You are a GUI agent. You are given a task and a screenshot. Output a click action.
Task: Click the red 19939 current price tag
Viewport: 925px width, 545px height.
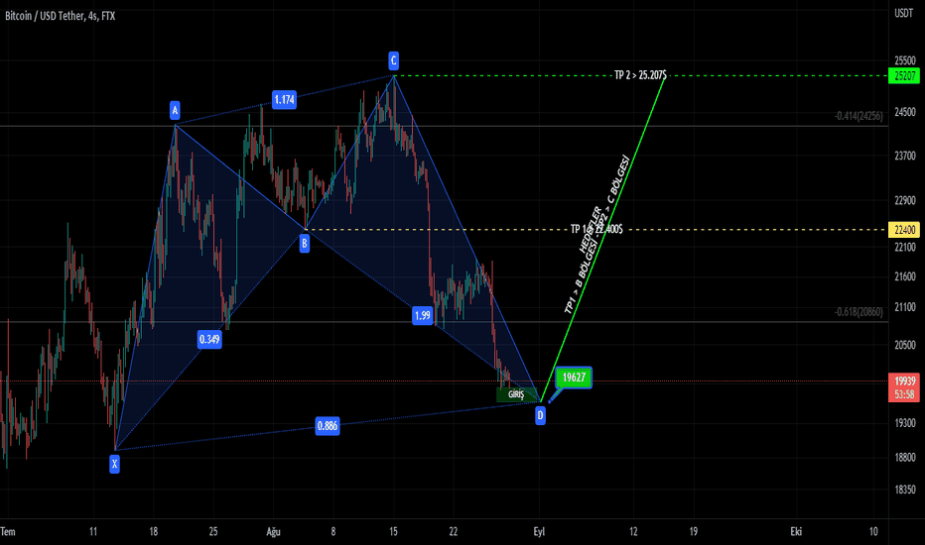click(903, 381)
